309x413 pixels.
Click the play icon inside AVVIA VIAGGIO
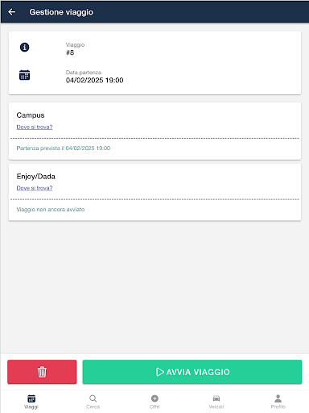160,372
